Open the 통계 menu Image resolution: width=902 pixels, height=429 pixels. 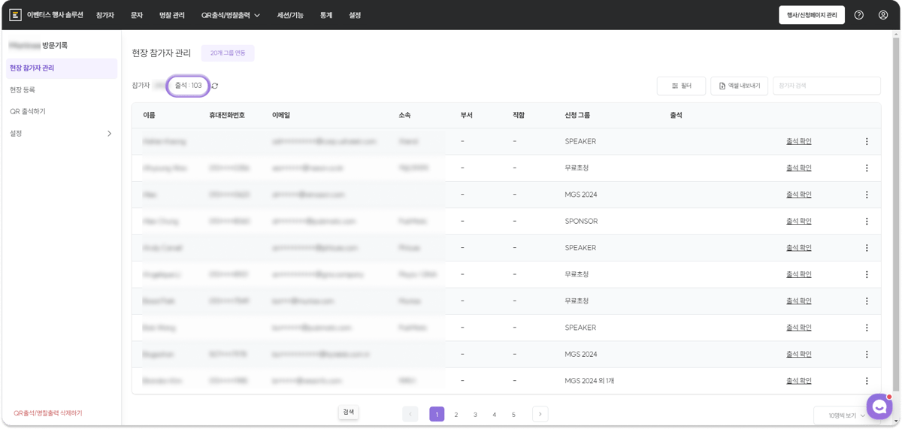pyautogui.click(x=326, y=15)
